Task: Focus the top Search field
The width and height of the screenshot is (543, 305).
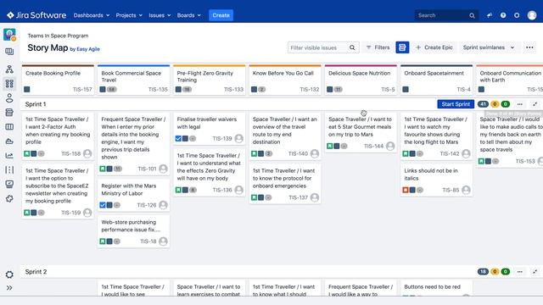Action: point(446,15)
